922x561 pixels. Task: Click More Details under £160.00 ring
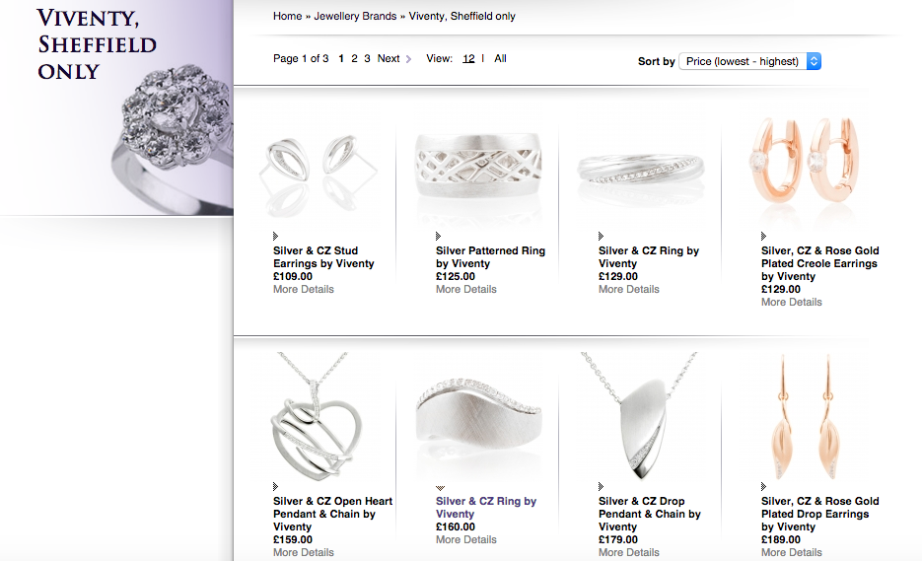[466, 540]
